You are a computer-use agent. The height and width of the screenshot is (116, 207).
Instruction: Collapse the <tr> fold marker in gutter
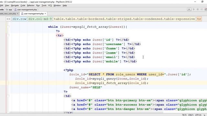[x=8, y=35]
